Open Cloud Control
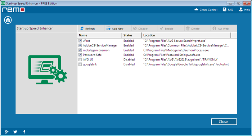Viewport: 252px width, 136px height. 206,10
